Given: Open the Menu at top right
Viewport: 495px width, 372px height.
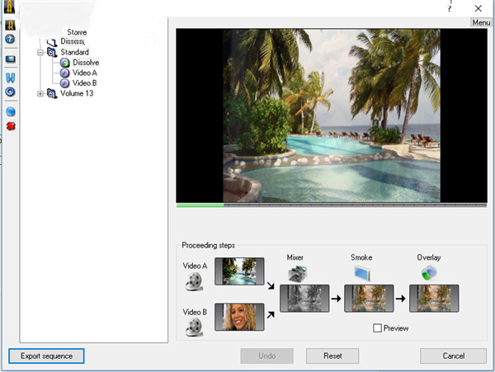Looking at the screenshot, I should coord(481,22).
